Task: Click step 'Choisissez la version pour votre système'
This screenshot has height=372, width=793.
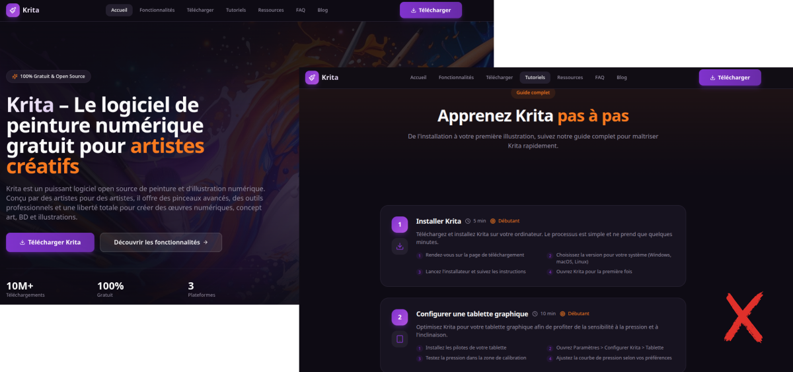Action: point(614,258)
